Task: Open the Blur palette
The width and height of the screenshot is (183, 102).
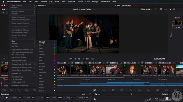Action: 148,90
